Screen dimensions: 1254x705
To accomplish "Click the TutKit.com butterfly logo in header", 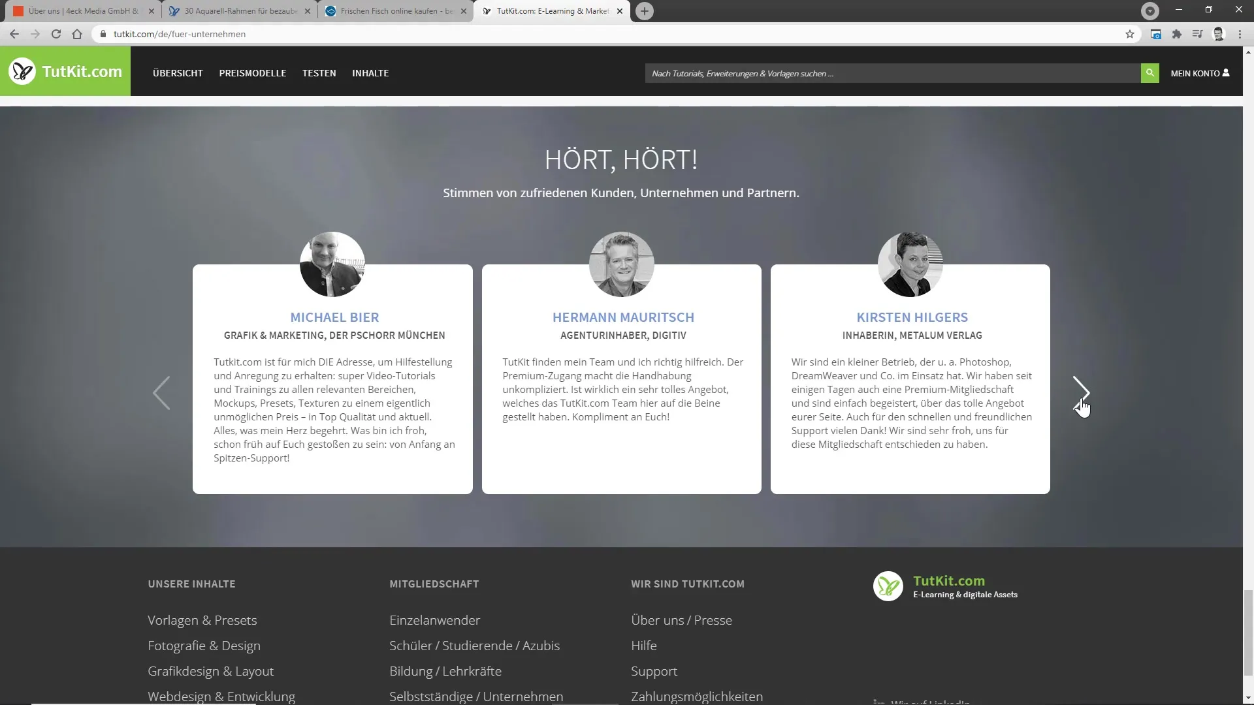I will 65,72.
